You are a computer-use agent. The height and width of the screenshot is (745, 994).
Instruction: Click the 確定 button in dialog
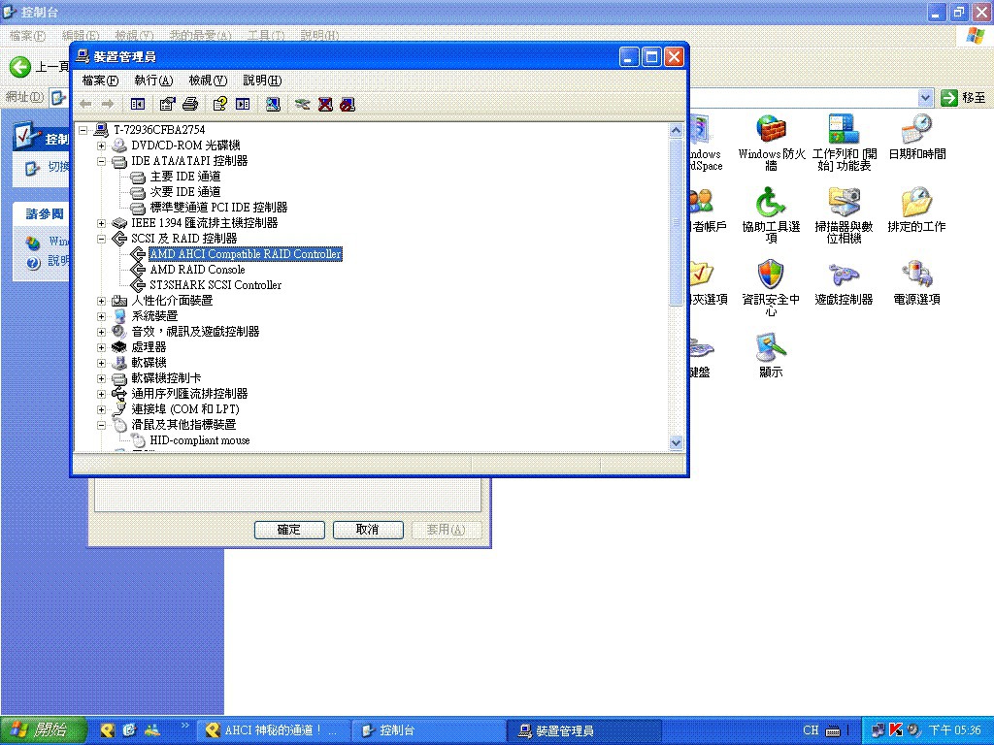289,530
